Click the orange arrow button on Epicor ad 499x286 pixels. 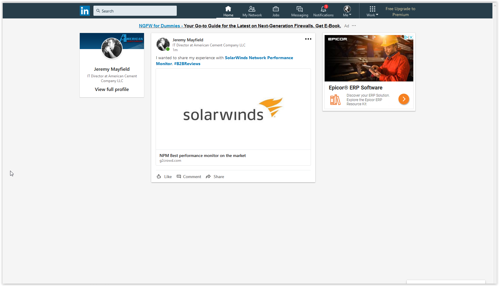404,99
